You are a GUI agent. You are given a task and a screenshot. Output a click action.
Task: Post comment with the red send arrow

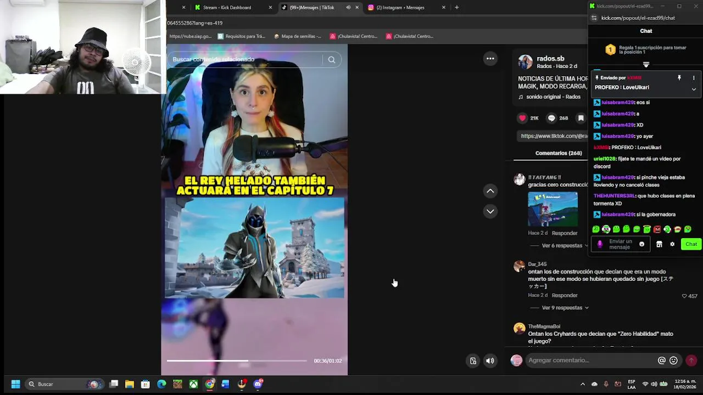coord(691,360)
